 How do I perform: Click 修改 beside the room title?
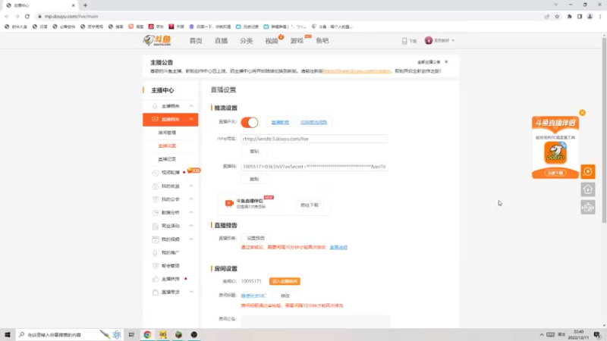coord(285,296)
